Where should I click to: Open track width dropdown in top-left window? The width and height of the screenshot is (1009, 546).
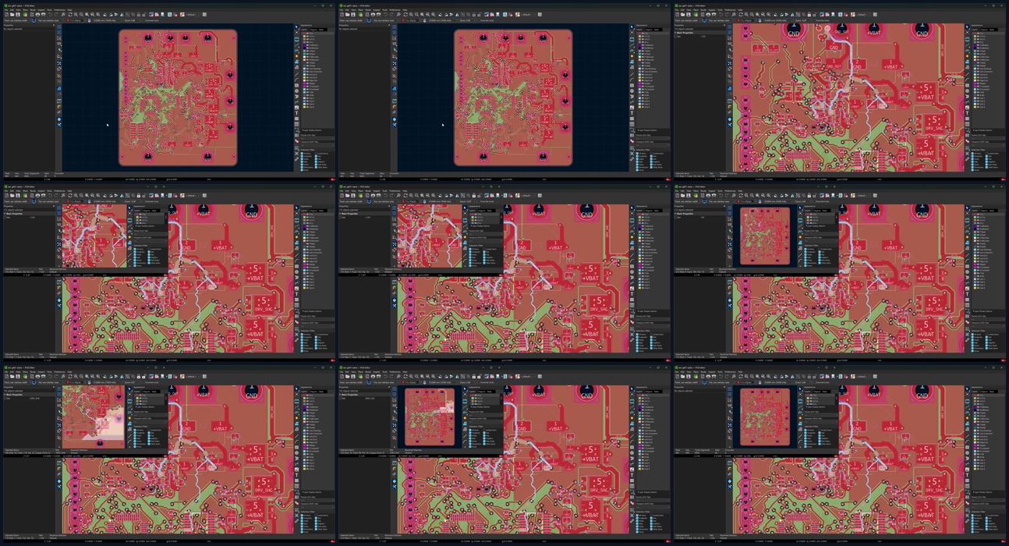click(x=17, y=20)
